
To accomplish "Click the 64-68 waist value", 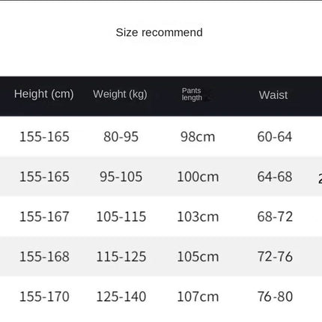I will click(275, 177).
